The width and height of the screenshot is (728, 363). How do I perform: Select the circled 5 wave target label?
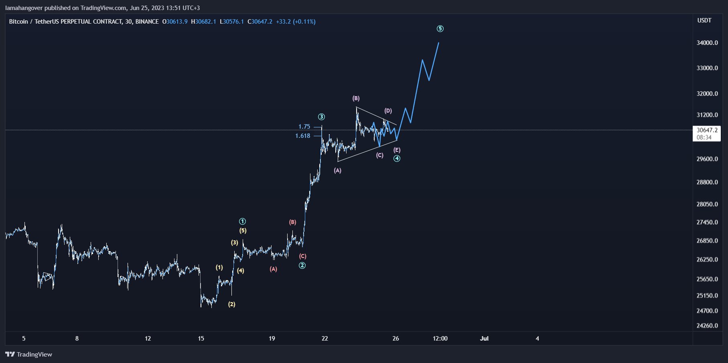[440, 29]
